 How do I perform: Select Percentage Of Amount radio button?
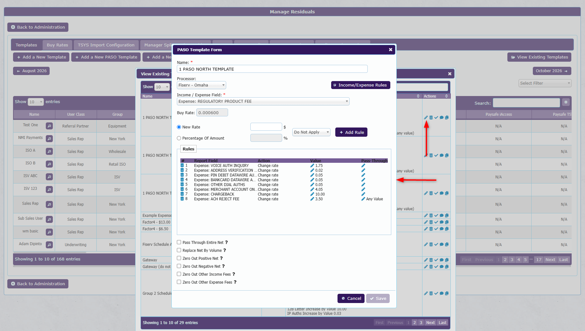click(x=179, y=138)
